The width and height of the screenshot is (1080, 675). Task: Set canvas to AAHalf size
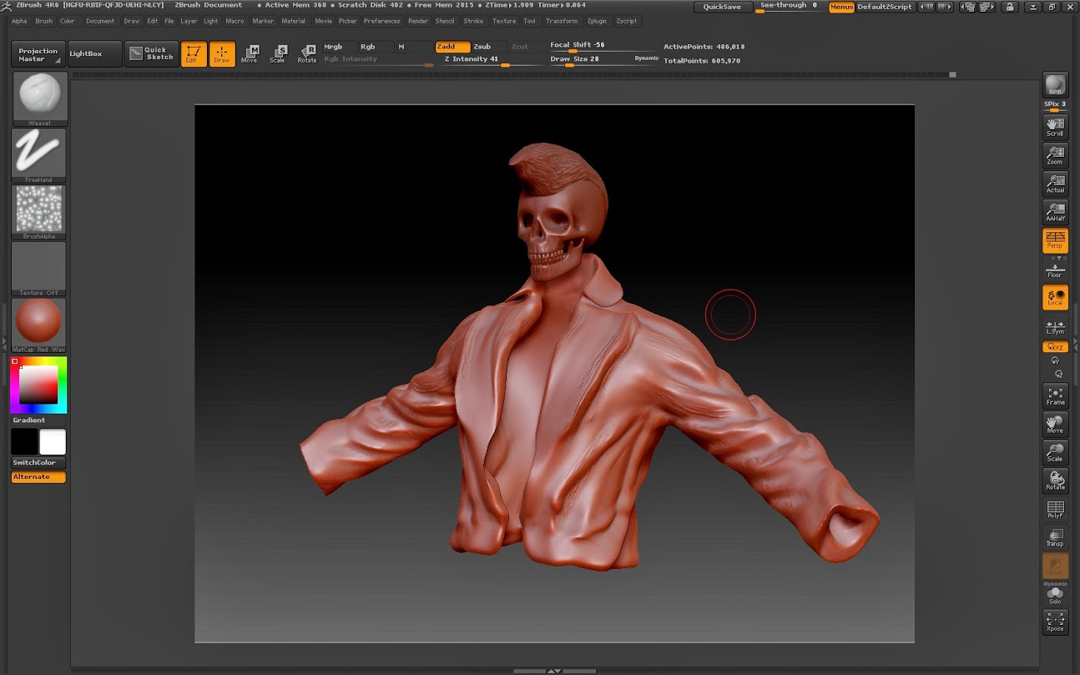pyautogui.click(x=1055, y=213)
